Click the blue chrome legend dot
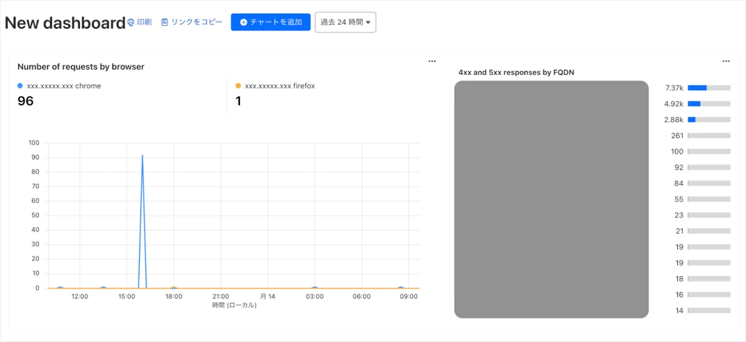 pyautogui.click(x=20, y=86)
